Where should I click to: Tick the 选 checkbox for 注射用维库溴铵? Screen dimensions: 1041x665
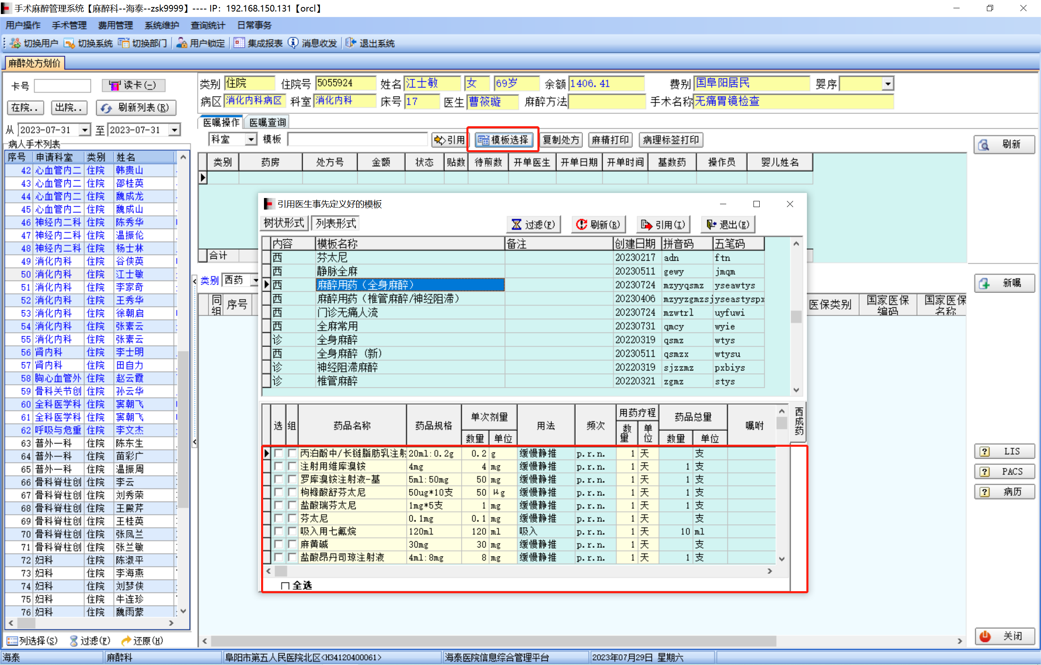pos(278,466)
